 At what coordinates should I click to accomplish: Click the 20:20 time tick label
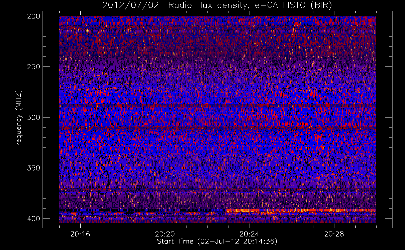point(165,234)
